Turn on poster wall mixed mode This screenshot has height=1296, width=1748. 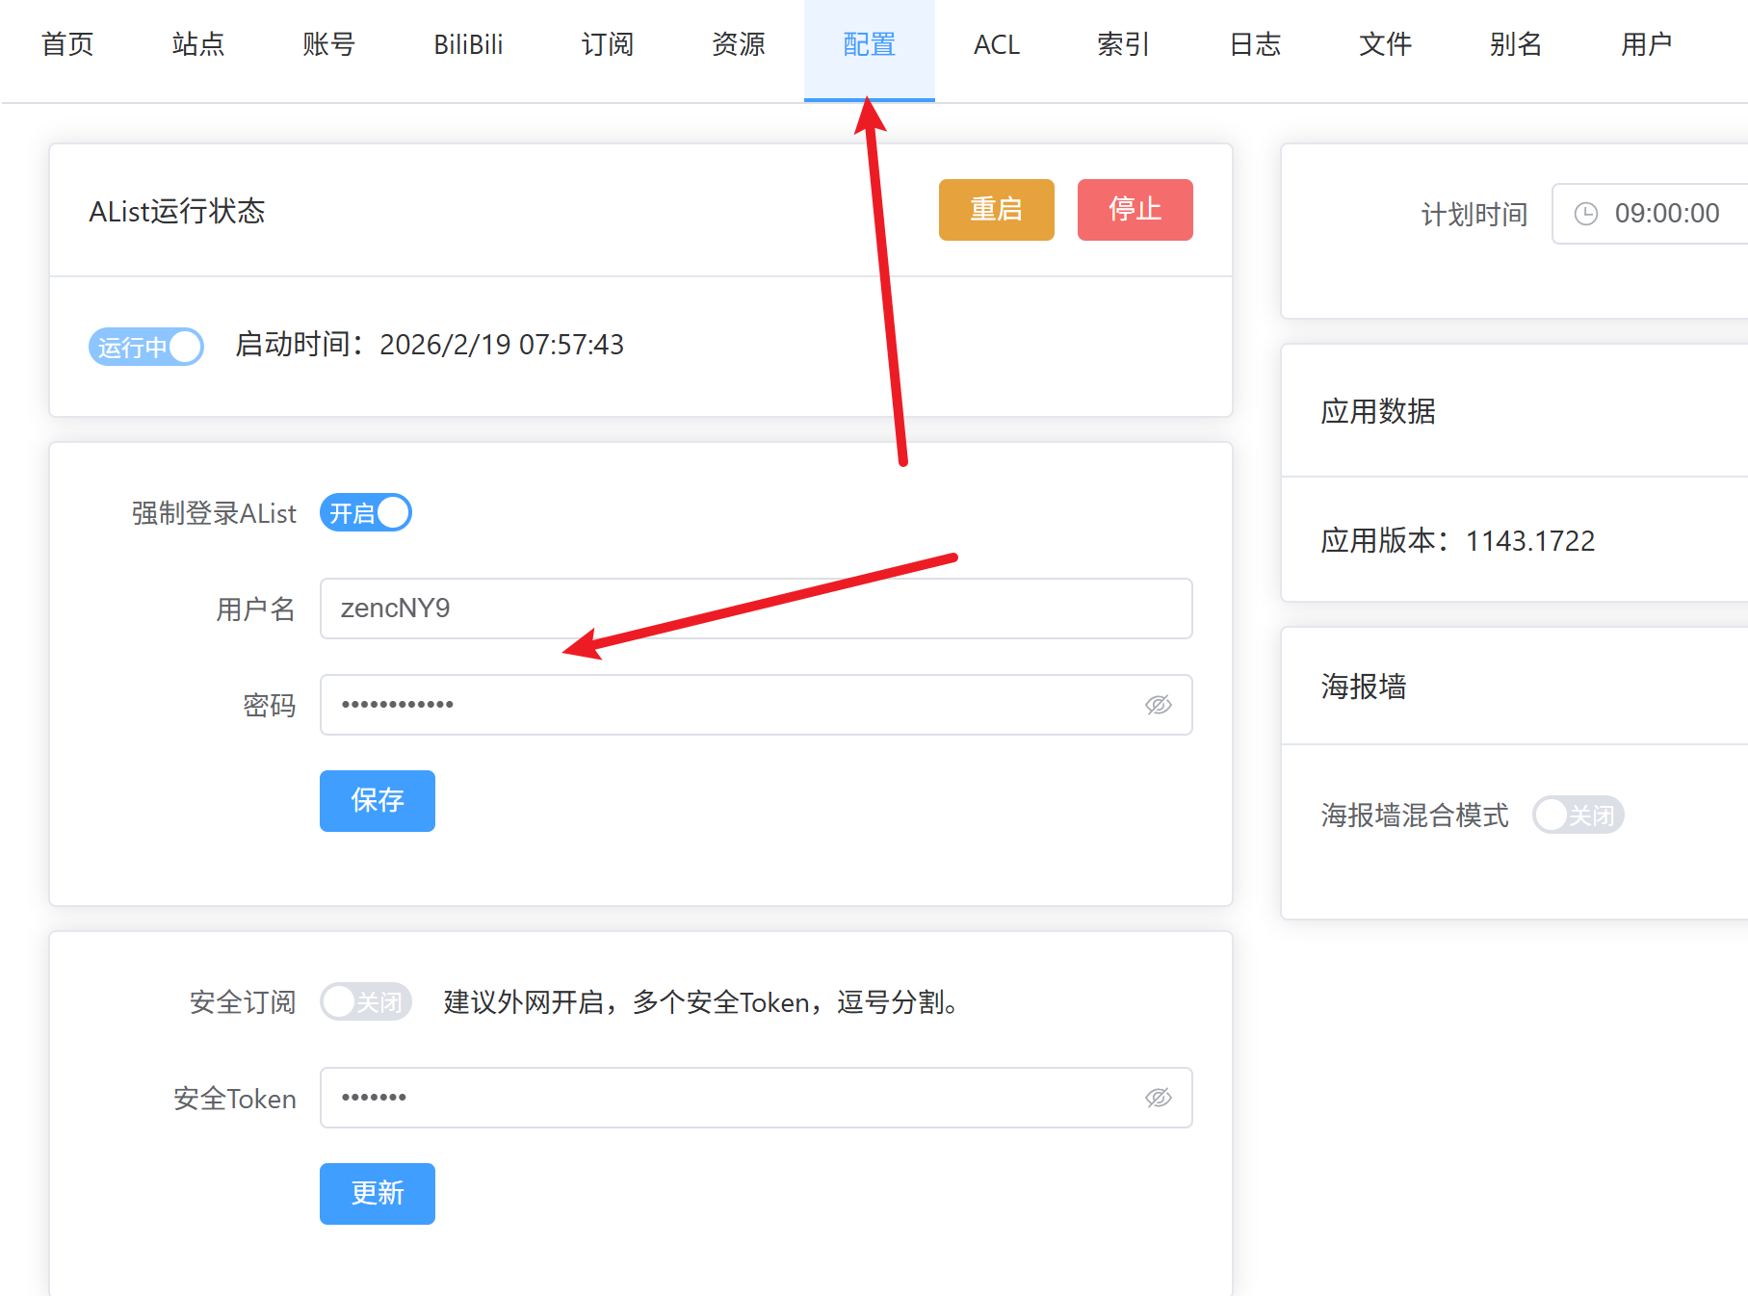(1578, 816)
